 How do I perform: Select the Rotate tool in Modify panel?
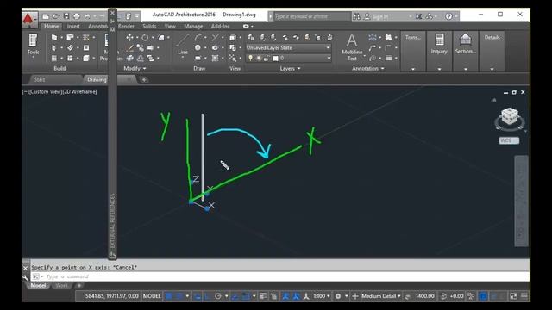click(145, 37)
